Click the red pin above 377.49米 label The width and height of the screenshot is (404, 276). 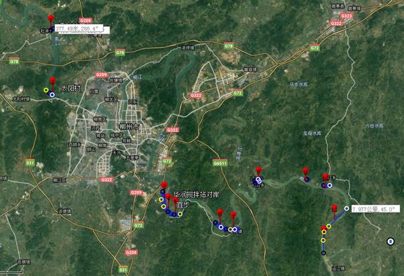point(51,21)
